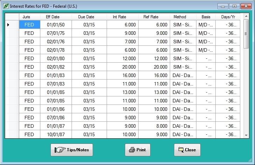Screen dimensions: 255x165
Task: Click the Juris column header
Action: click(x=29, y=17)
